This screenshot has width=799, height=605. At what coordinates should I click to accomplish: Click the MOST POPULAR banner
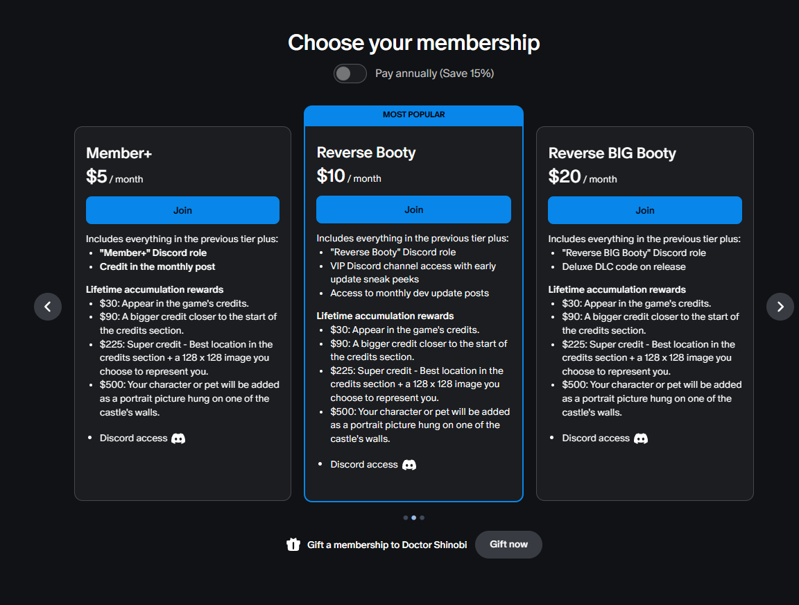pyautogui.click(x=414, y=115)
